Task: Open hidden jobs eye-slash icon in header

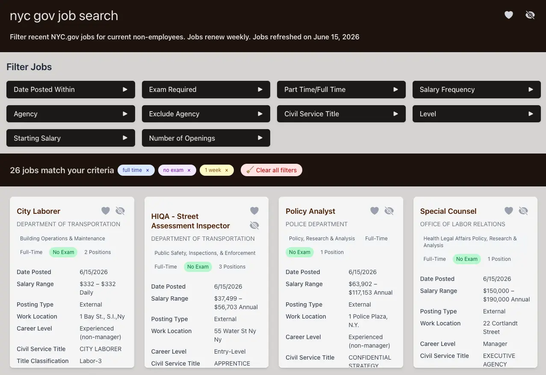Action: click(530, 15)
